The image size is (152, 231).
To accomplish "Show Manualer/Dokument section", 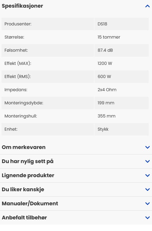I will 30,203.
